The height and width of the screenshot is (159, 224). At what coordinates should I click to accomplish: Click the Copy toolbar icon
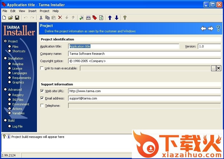tap(47, 18)
